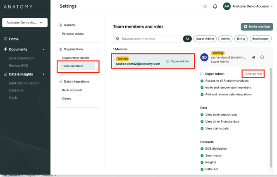Image resolution: width=277 pixels, height=177 pixels.
Task: Click the Waiting badge in member row
Action: point(122,59)
